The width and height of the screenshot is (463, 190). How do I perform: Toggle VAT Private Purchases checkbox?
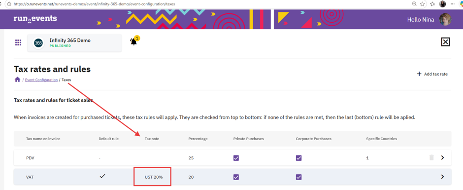(236, 177)
